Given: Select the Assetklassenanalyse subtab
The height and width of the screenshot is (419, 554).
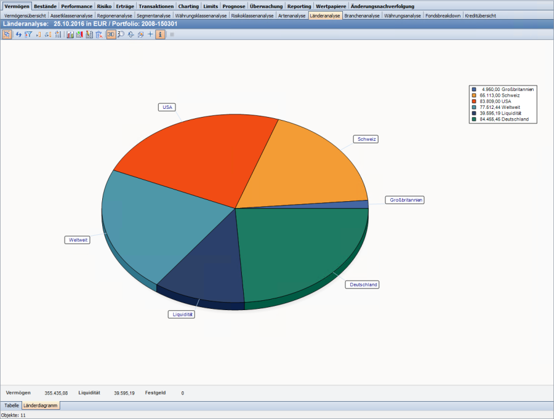Looking at the screenshot, I should coord(71,15).
